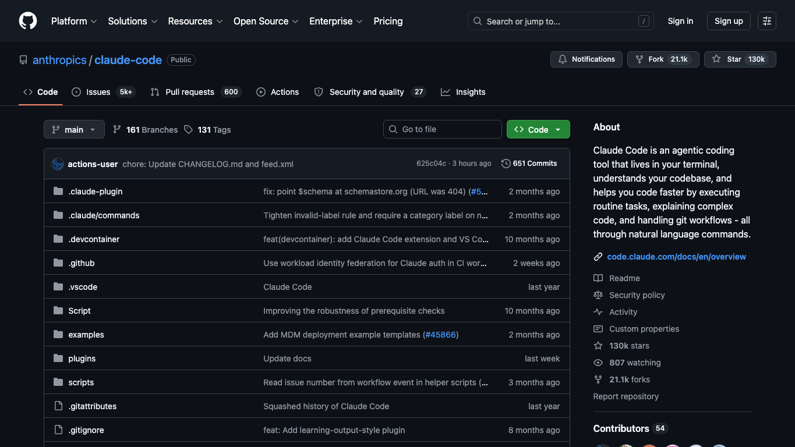Click the .vscode folder icon

(x=58, y=287)
